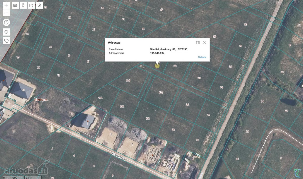
Task: Zoom in the map with plus button
Action: pos(6,5)
